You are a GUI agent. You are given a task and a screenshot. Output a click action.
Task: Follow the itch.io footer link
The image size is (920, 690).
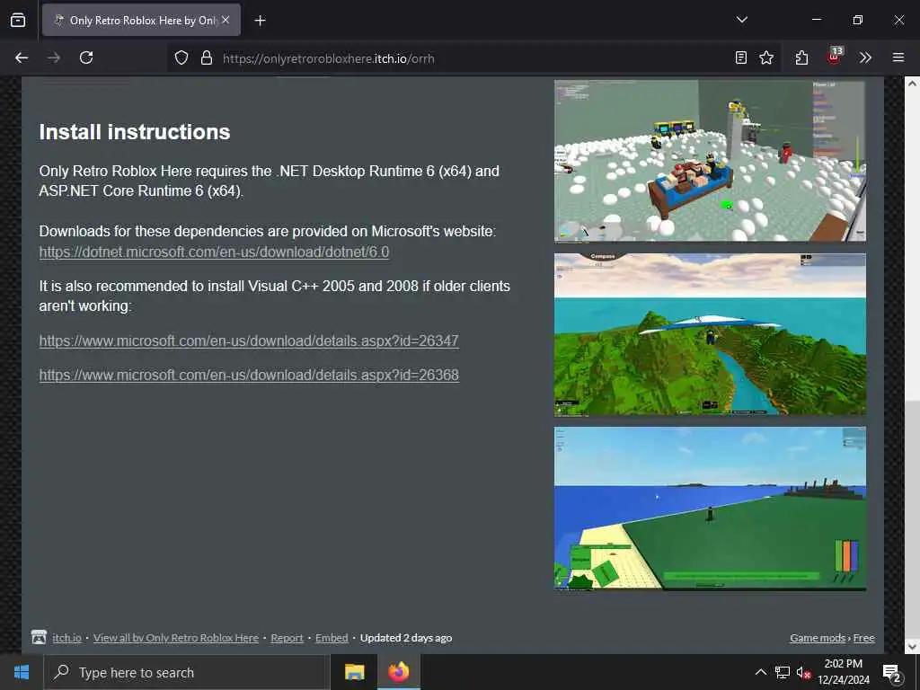pyautogui.click(x=66, y=638)
